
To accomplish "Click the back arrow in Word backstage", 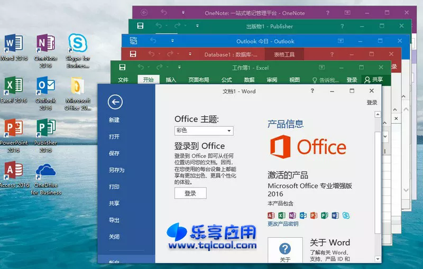I will (115, 102).
